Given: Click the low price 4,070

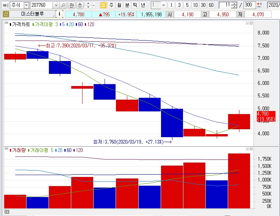Looking at the screenshot, I should click(x=258, y=14).
